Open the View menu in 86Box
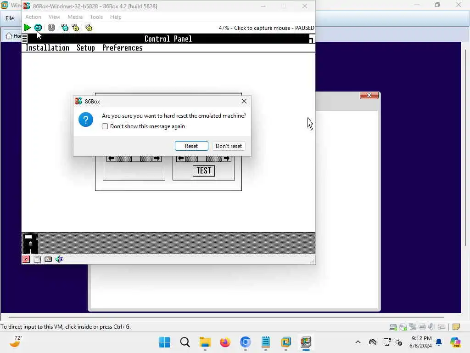The image size is (470, 353). point(54,17)
